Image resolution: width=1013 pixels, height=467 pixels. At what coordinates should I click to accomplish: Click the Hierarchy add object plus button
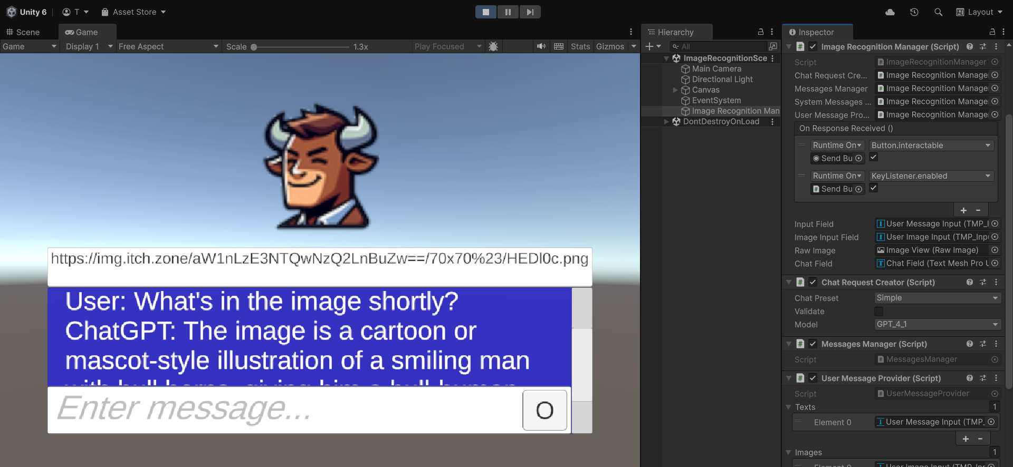(x=649, y=46)
